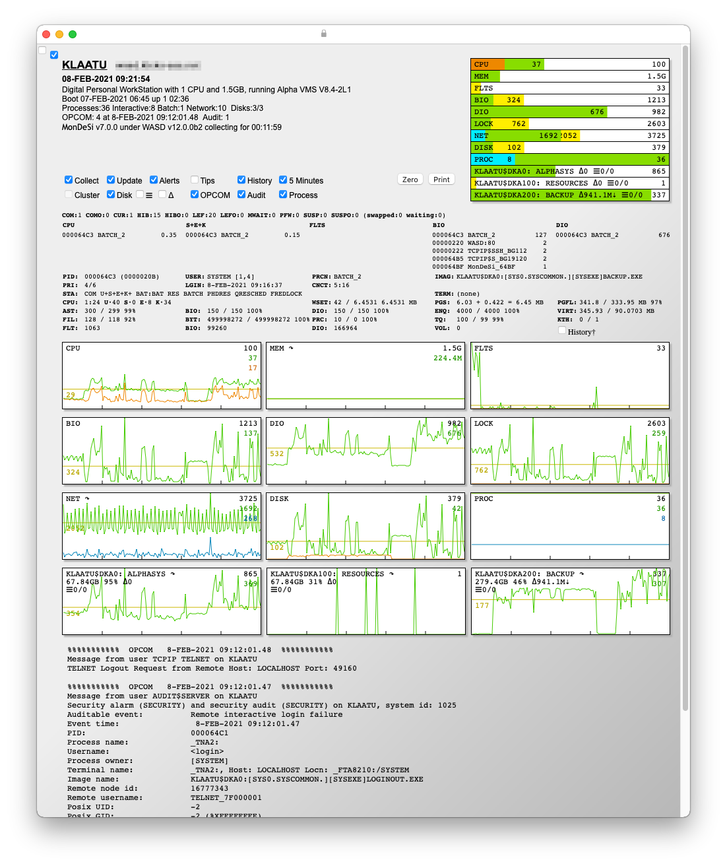The height and width of the screenshot is (866, 727).
Task: Click the "TELNET Logout Request" OPCOM line
Action: point(212,668)
